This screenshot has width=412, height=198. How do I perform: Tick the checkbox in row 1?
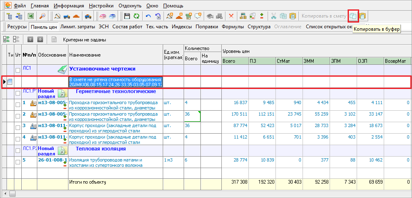point(18,105)
